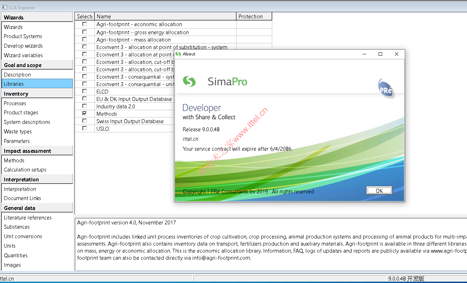Click the LCA Explorer window icon
Viewport: 467px width, 283px height.
click(x=4, y=7)
